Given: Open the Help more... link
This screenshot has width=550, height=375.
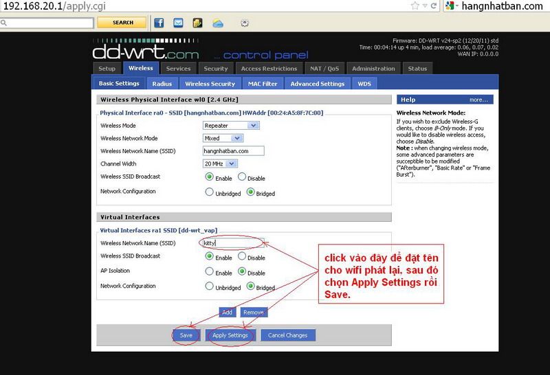Looking at the screenshot, I should coord(478,100).
